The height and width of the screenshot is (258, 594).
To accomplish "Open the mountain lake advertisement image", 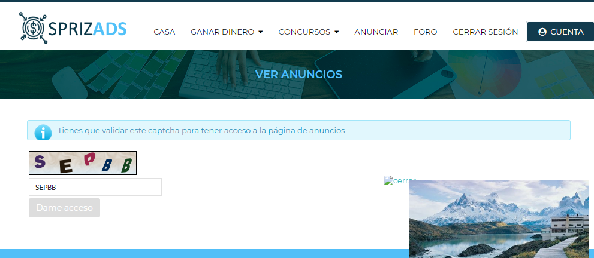I will click(x=499, y=219).
